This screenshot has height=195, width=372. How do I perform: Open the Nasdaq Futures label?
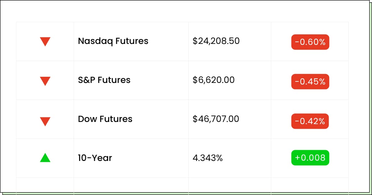113,41
